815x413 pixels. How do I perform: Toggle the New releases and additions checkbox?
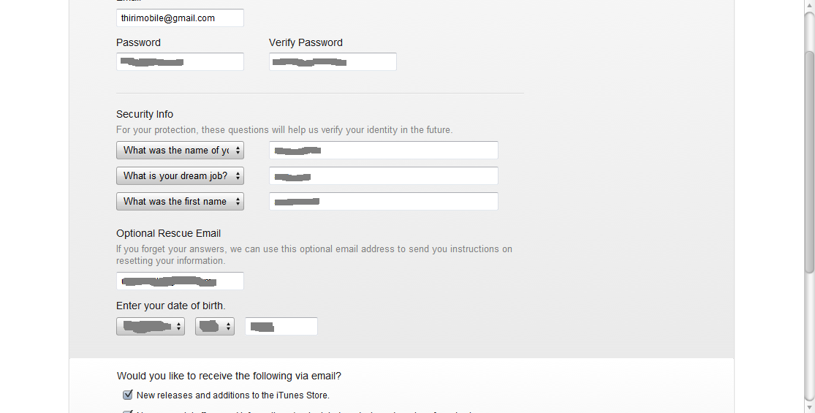pyautogui.click(x=128, y=395)
